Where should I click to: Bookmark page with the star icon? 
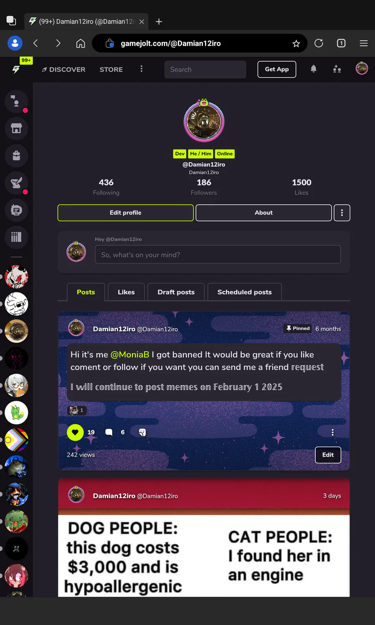pyautogui.click(x=296, y=43)
